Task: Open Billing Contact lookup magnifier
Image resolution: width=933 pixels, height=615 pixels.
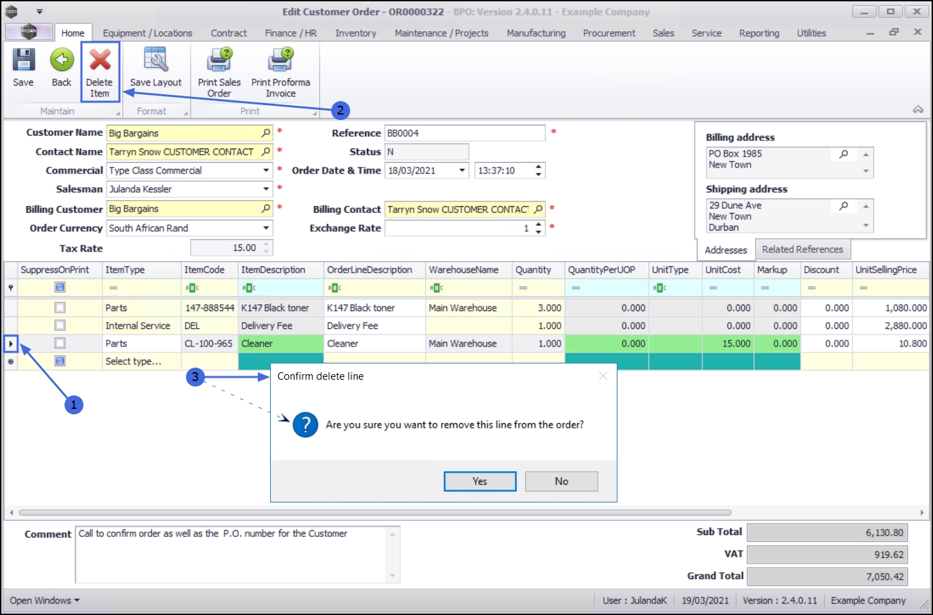Action: [x=538, y=210]
